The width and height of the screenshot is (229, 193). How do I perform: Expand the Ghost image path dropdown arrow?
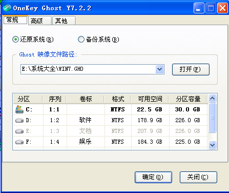(160, 69)
